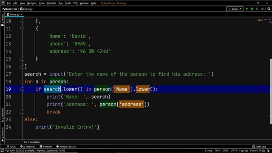Go to next highlighted error arrow
The width and height of the screenshot is (272, 153).
pos(269,20)
